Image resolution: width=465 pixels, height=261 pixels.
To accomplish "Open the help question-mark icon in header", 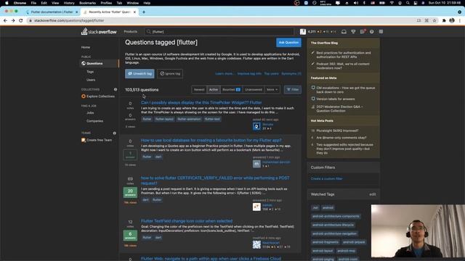I will pos(371,32).
